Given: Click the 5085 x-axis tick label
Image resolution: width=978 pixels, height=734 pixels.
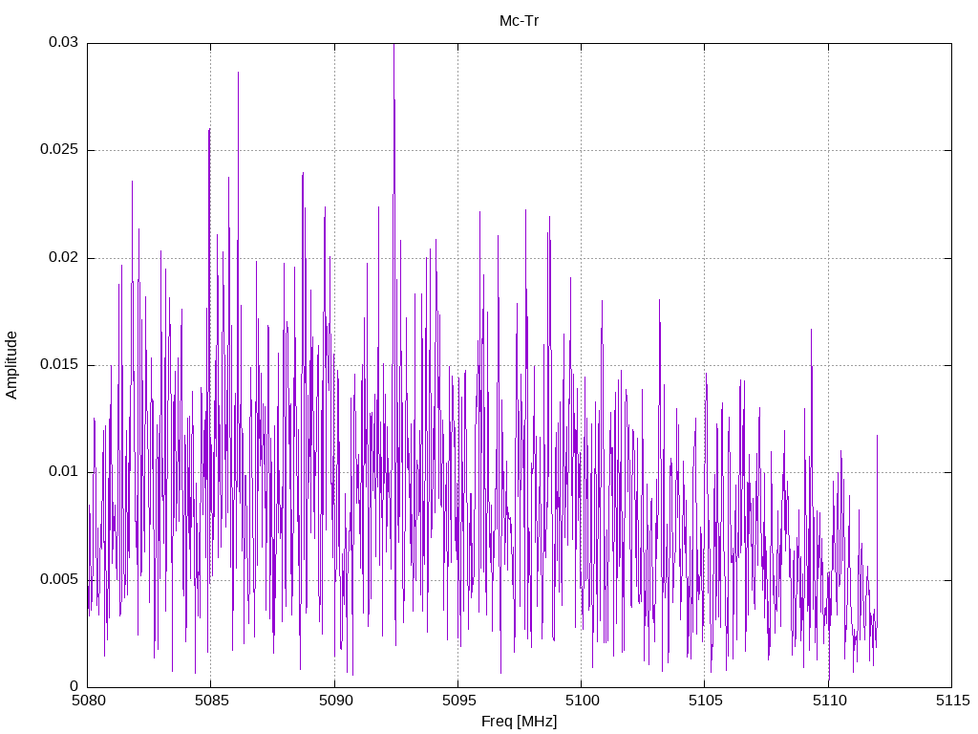Looking at the screenshot, I should [211, 701].
